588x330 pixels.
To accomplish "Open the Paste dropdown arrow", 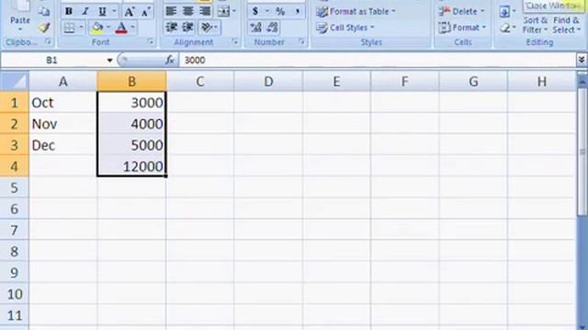I will point(20,29).
